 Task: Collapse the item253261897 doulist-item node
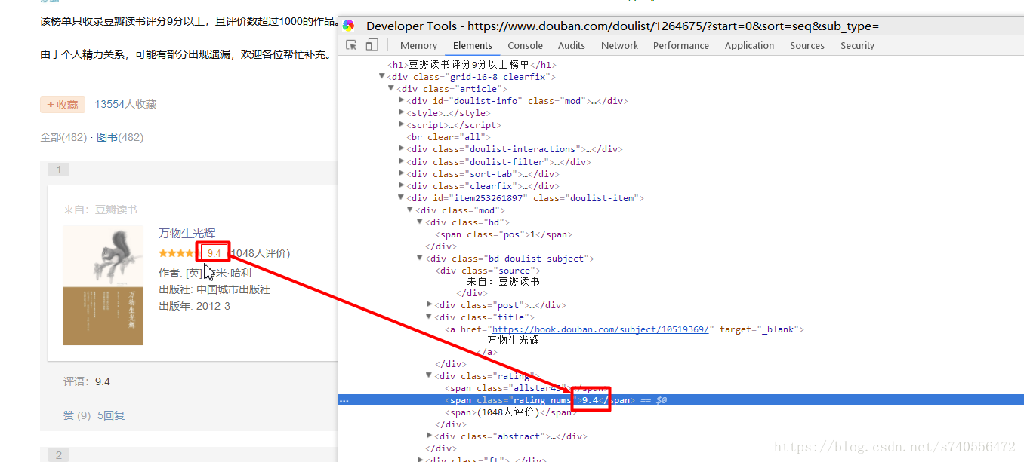pyautogui.click(x=401, y=198)
